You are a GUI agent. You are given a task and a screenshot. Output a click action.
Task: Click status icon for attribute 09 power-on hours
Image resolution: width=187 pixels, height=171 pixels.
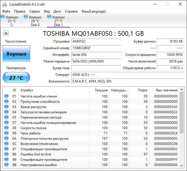point(6,133)
